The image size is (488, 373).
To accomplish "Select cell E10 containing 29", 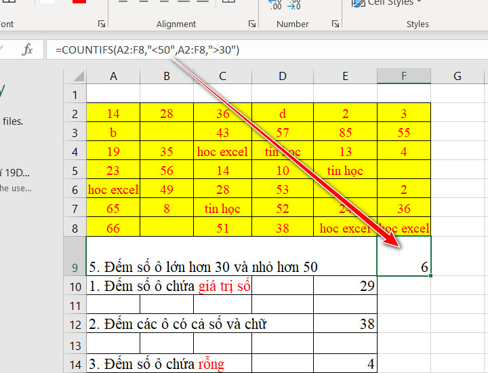I will point(345,286).
